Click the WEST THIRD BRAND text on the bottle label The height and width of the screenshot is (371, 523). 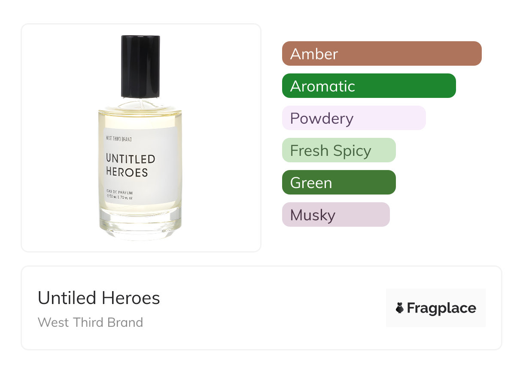pos(119,139)
